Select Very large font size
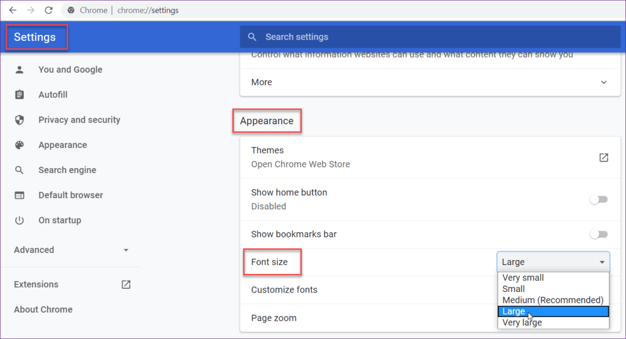Screen dimensions: 626x339 [553, 322]
